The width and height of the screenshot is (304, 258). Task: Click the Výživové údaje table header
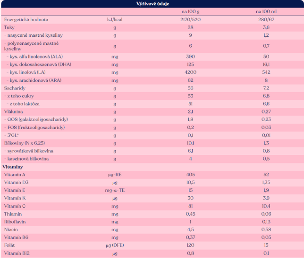click(x=152, y=4)
